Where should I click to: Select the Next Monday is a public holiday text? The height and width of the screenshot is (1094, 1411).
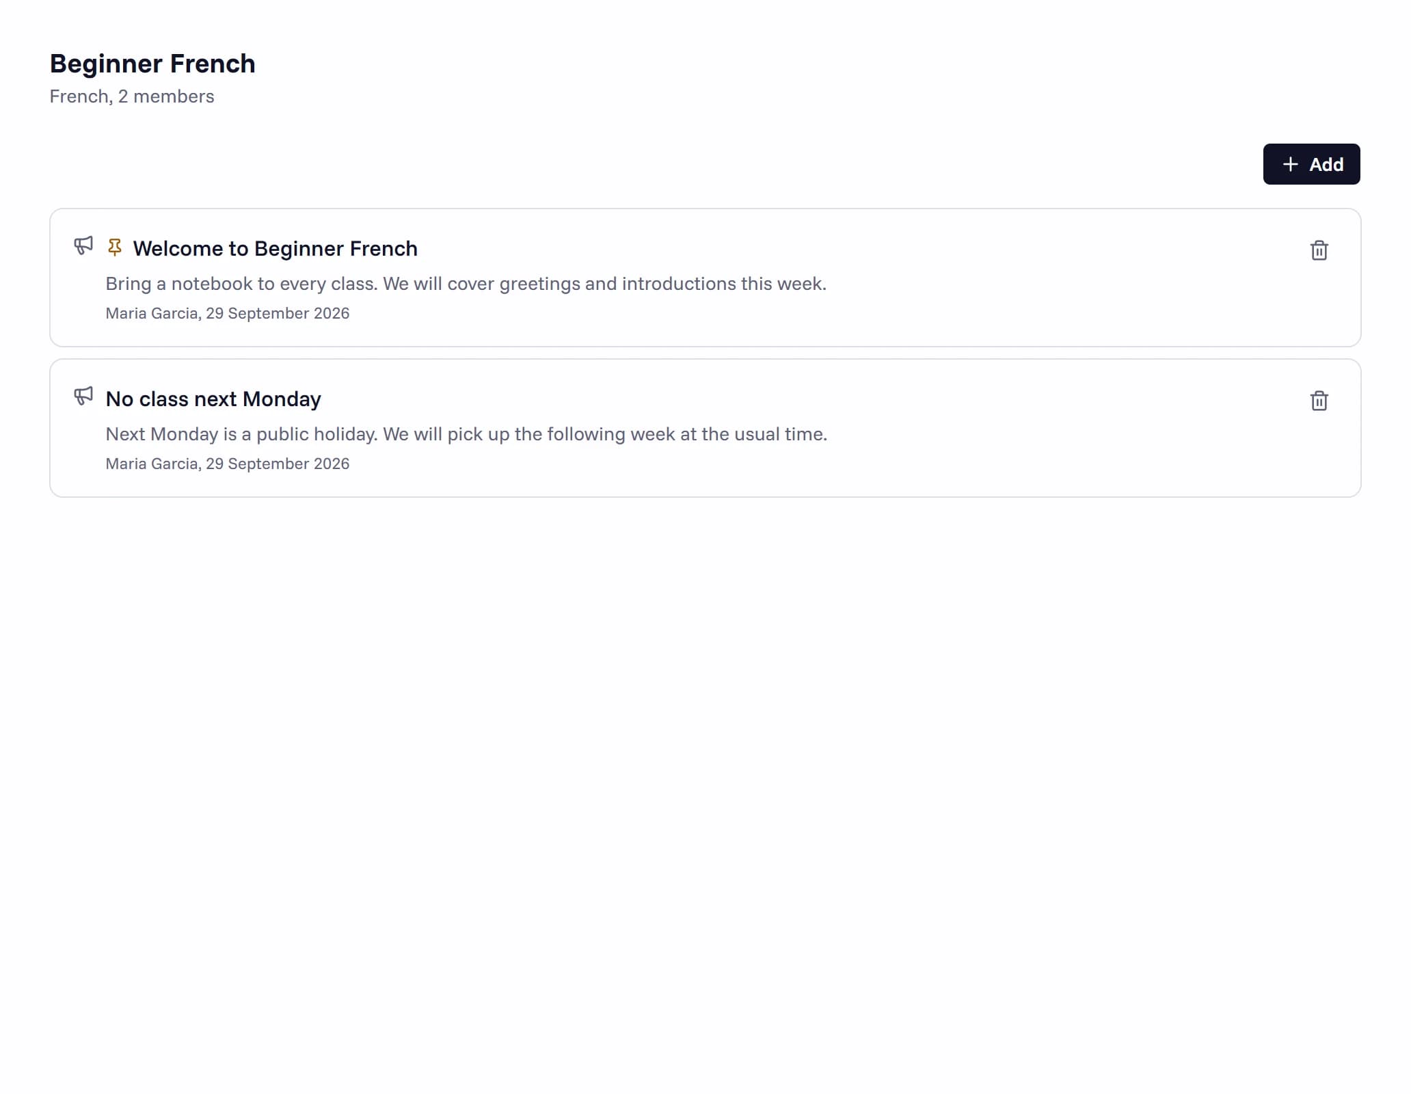241,434
